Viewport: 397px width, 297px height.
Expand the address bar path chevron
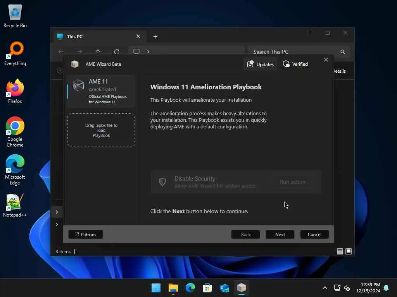point(148,52)
